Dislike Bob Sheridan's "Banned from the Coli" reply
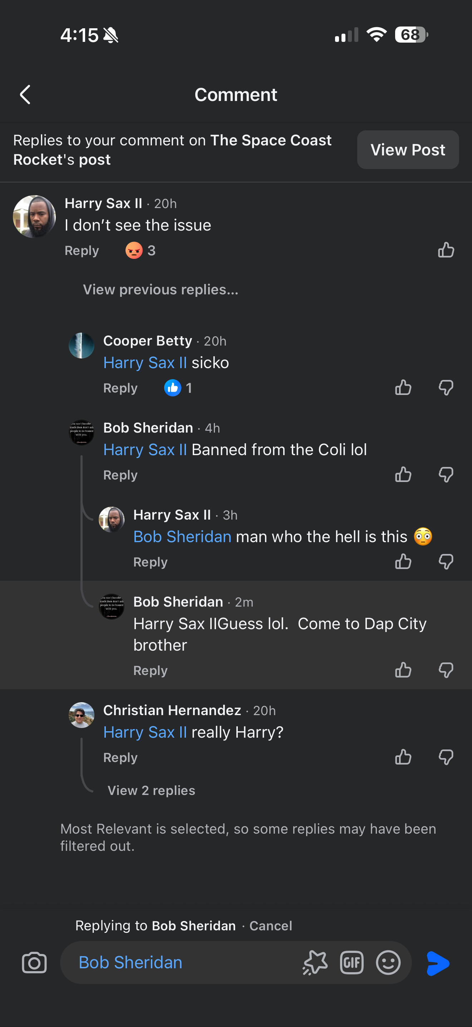The image size is (472, 1027). click(446, 474)
